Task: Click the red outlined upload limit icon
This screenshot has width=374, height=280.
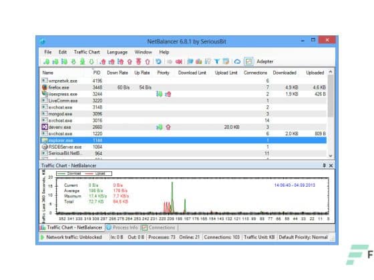Action: [148, 61]
